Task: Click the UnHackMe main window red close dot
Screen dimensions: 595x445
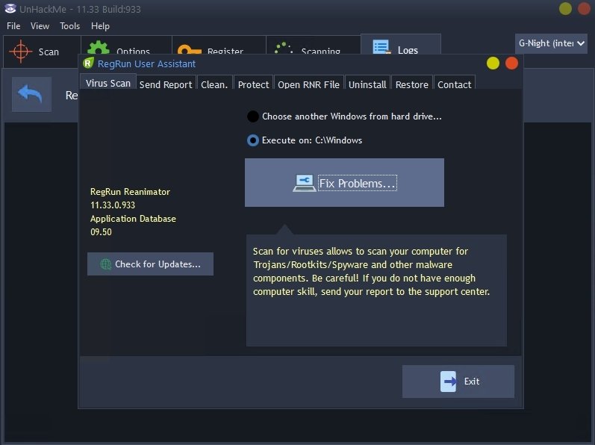Action: pos(584,8)
